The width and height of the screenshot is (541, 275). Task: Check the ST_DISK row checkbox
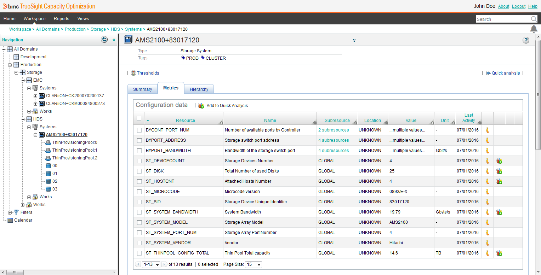(x=139, y=171)
